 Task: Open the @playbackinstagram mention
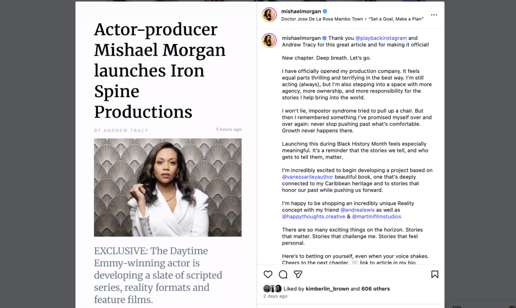click(x=381, y=38)
